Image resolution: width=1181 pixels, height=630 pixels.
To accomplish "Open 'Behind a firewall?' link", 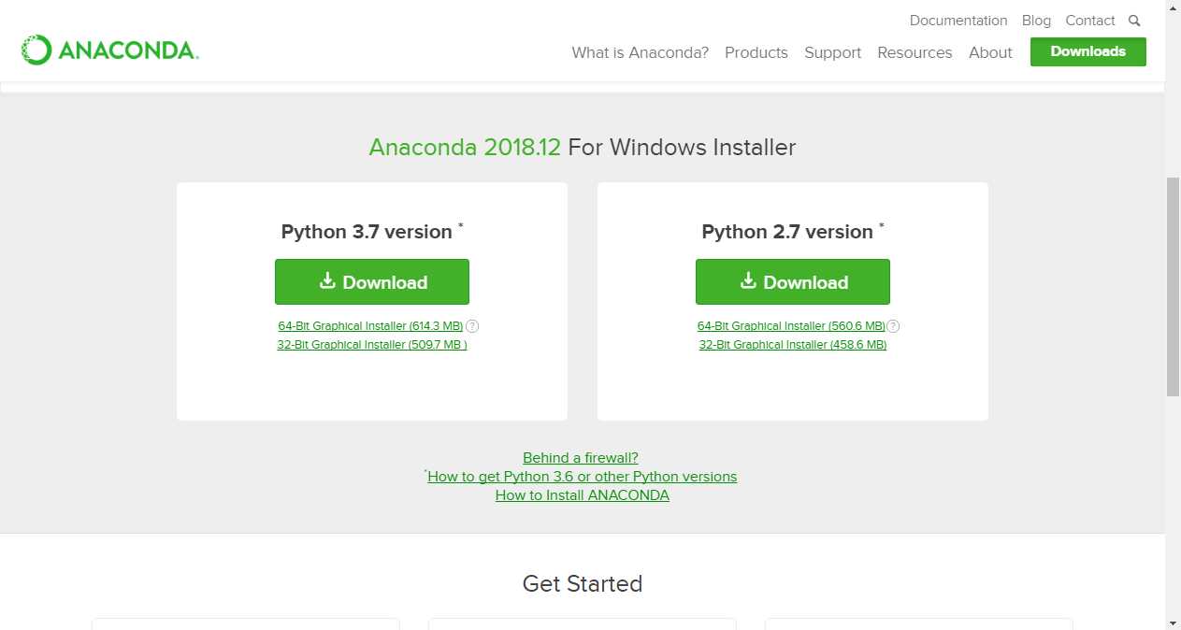I will [581, 458].
